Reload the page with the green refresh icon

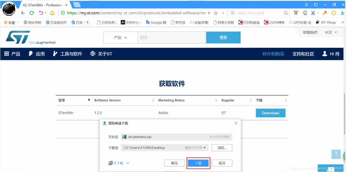coord(32,13)
